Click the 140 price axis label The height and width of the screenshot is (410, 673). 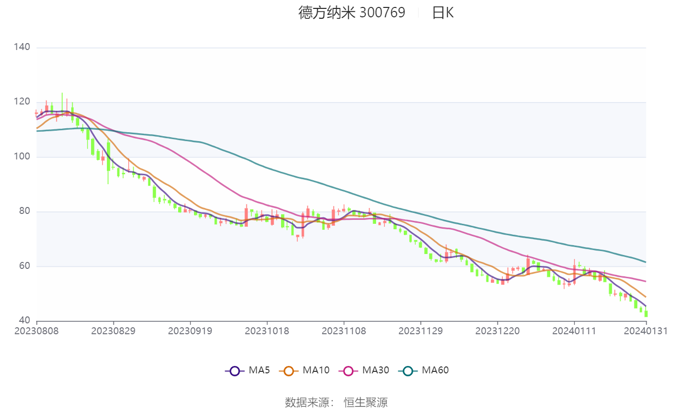tap(22, 47)
